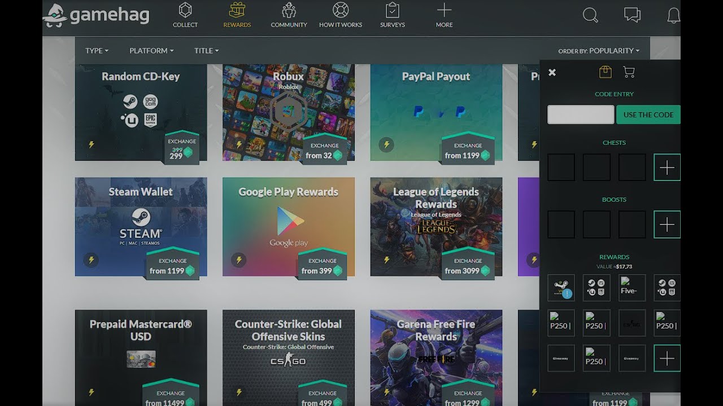The height and width of the screenshot is (406, 723).
Task: Switch to the shopping cart icon
Action: click(x=629, y=72)
